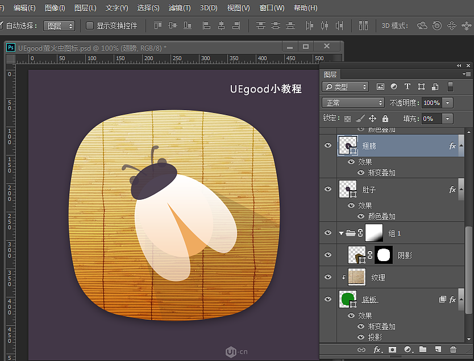Toggle 显示变换控件 checkbox

click(90, 26)
